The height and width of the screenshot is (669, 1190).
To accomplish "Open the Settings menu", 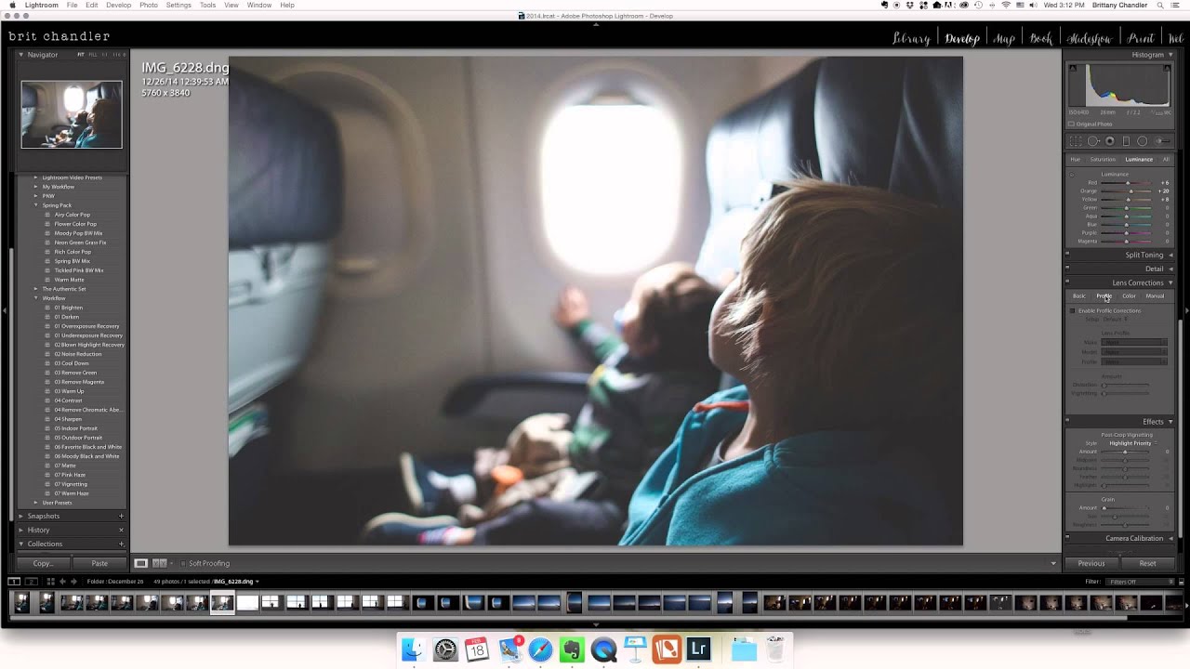I will 178,6.
